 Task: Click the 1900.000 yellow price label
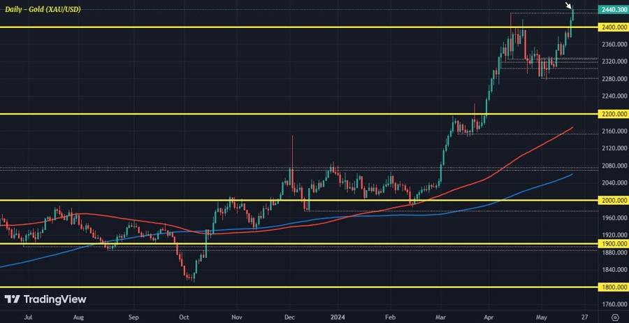[613, 243]
